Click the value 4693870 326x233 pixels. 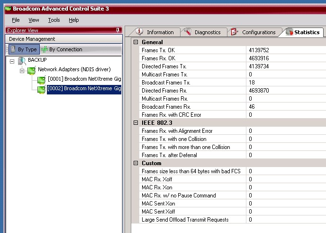(x=259, y=91)
